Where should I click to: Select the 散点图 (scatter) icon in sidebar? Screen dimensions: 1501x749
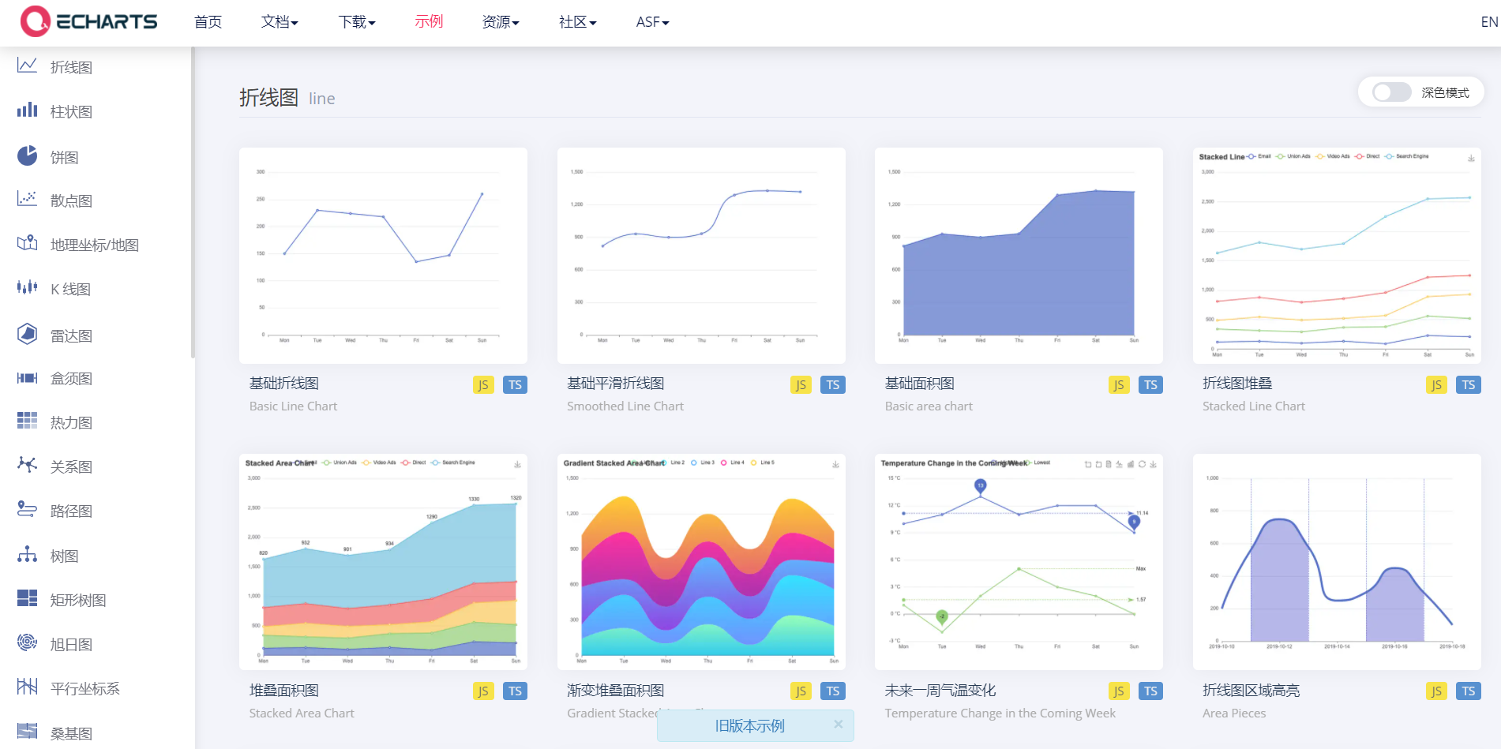(26, 200)
